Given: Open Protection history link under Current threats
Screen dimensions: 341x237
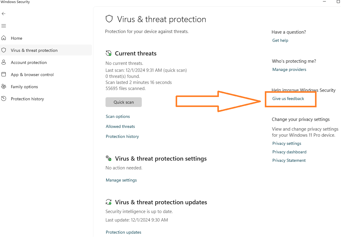Looking at the screenshot, I should coord(122,136).
